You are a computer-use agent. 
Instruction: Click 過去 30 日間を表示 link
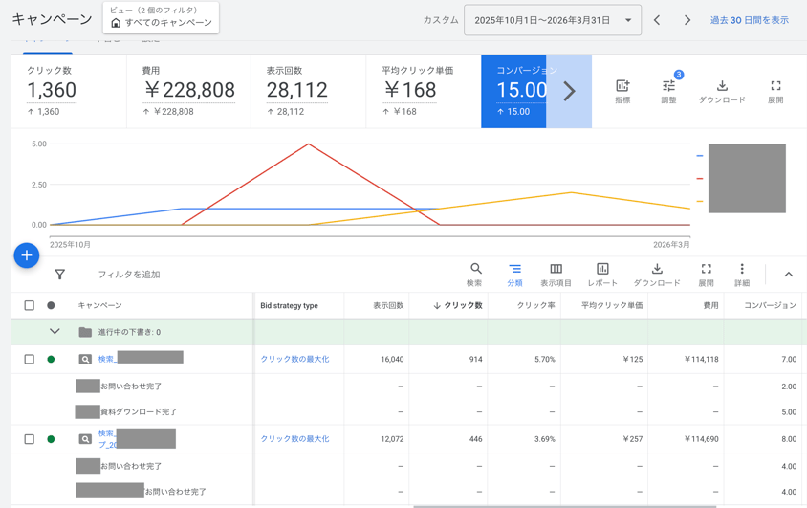click(x=750, y=20)
